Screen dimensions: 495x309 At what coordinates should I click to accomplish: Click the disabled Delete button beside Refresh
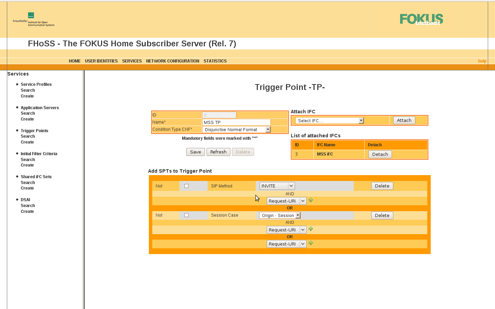[243, 152]
